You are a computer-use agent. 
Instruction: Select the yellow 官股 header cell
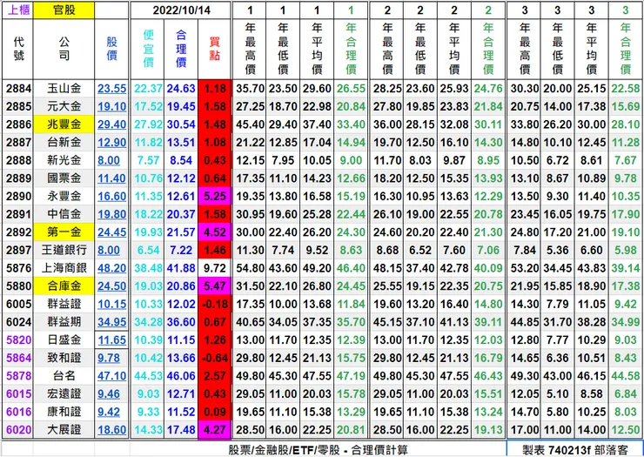coord(64,10)
